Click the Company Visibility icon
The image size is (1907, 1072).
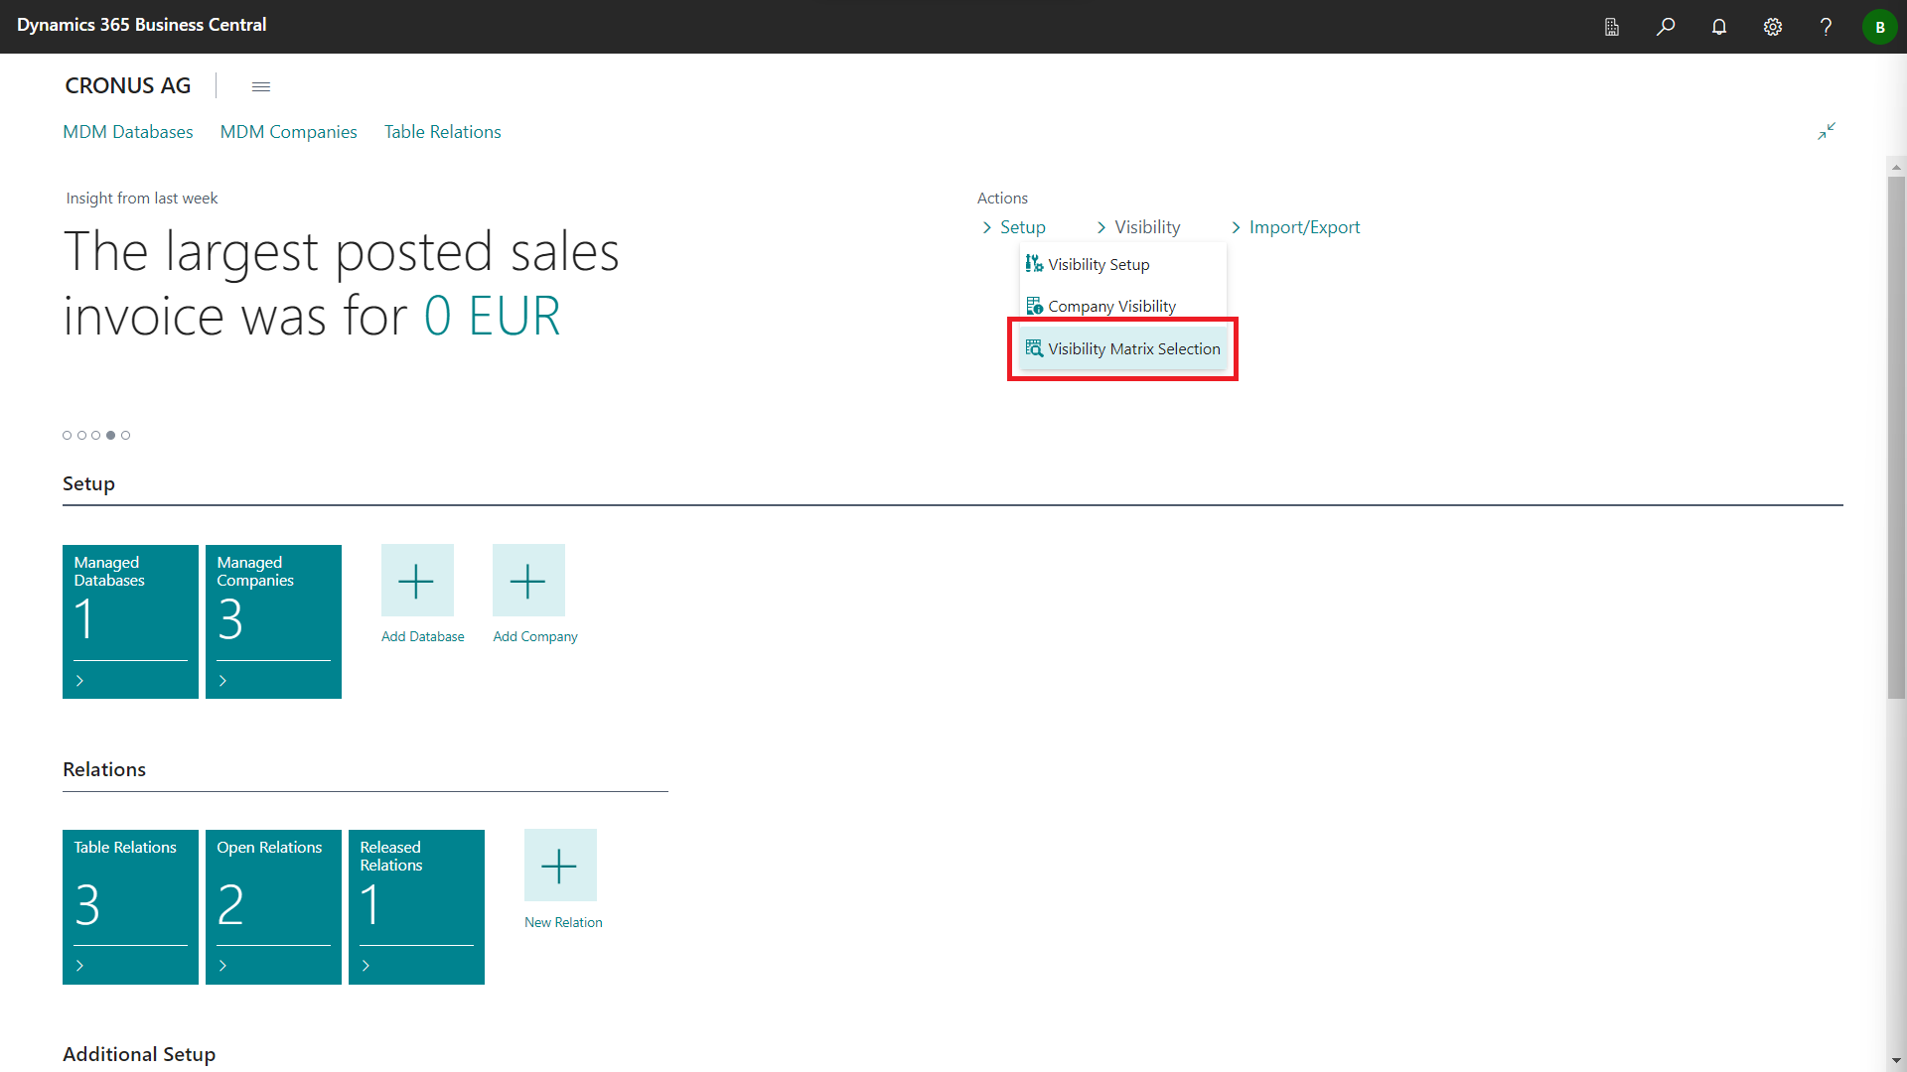point(1034,306)
